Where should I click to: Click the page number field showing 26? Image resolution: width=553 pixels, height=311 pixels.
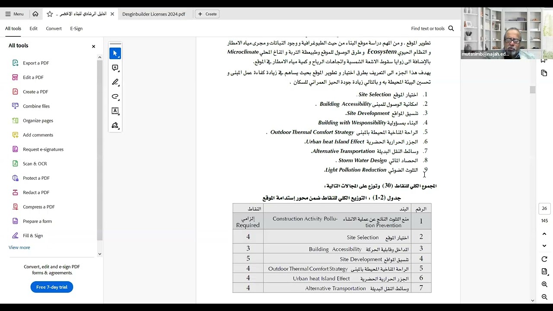(544, 209)
